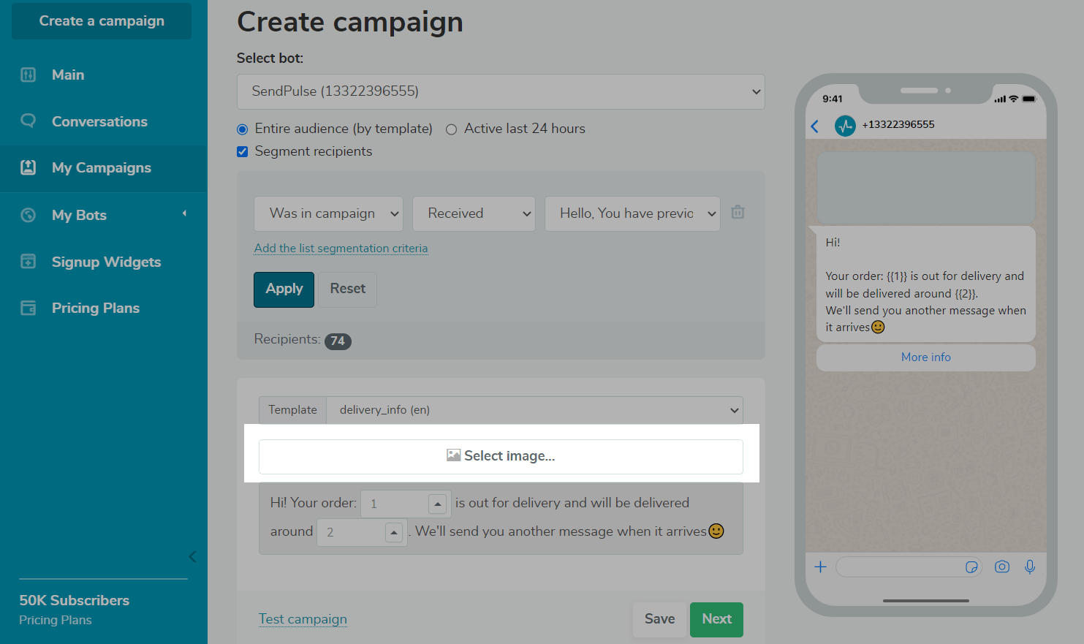
Task: Click the Select image field
Action: click(x=501, y=456)
